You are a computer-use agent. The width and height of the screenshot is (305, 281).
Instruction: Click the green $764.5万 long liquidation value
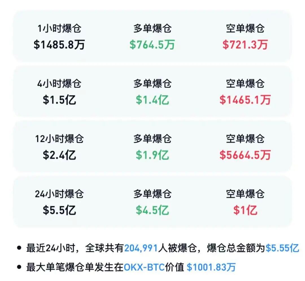click(x=152, y=45)
